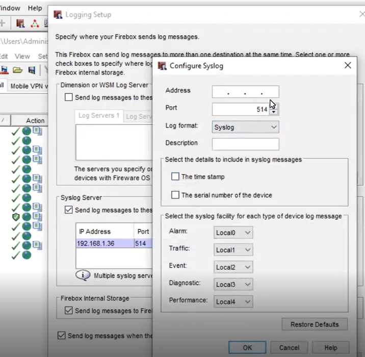Open the Help menu in Policy Manager
This screenshot has height=357, width=365.
(x=35, y=8)
